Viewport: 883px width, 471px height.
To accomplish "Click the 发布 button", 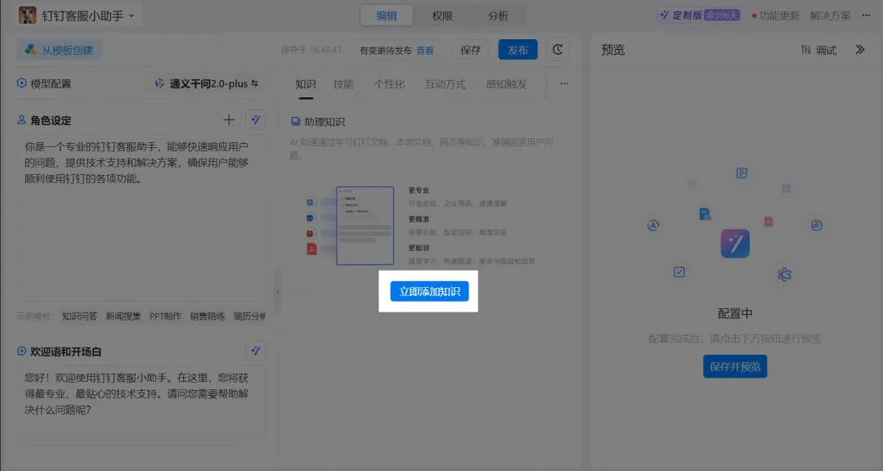I will click(x=518, y=50).
